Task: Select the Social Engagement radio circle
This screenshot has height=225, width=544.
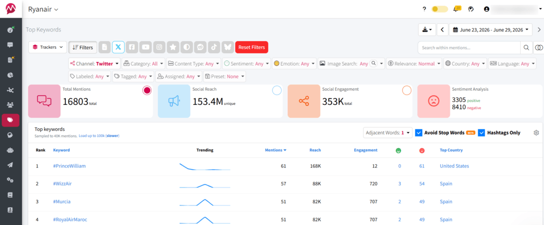Action: [x=406, y=90]
